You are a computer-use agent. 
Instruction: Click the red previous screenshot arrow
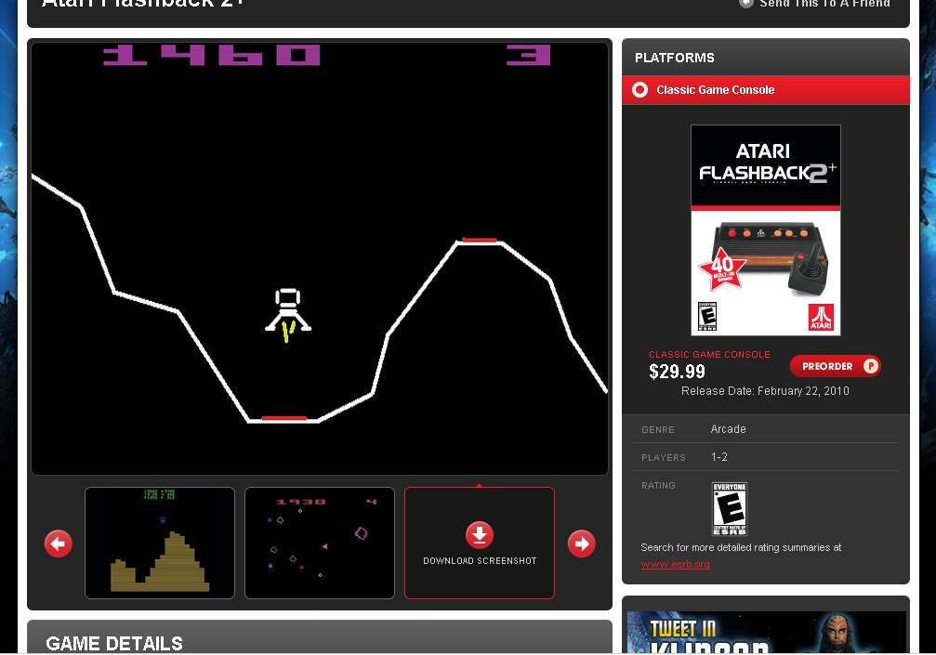pyautogui.click(x=59, y=544)
